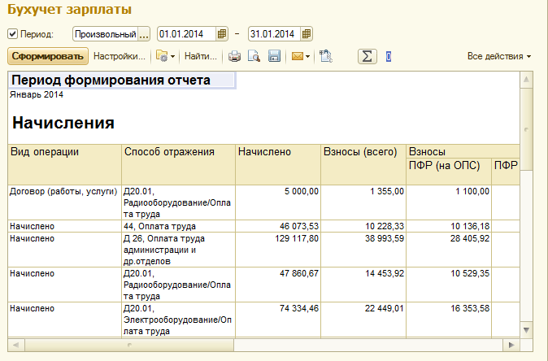Select the 10 529,35 ПФР cell
548x361 pixels.
coord(449,285)
